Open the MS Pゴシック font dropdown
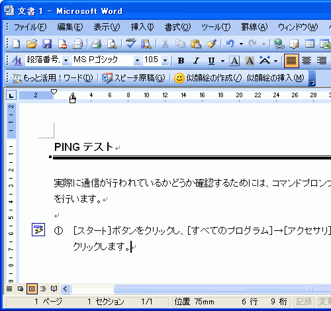This screenshot has width=331, height=311. [137, 60]
